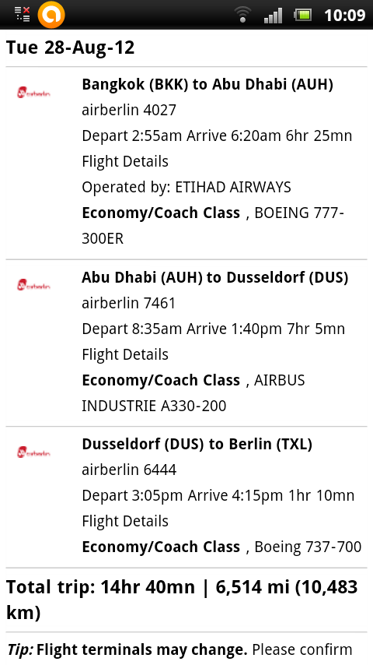
Task: Tap the Tue 28-Aug-12 date header
Action: (x=70, y=47)
